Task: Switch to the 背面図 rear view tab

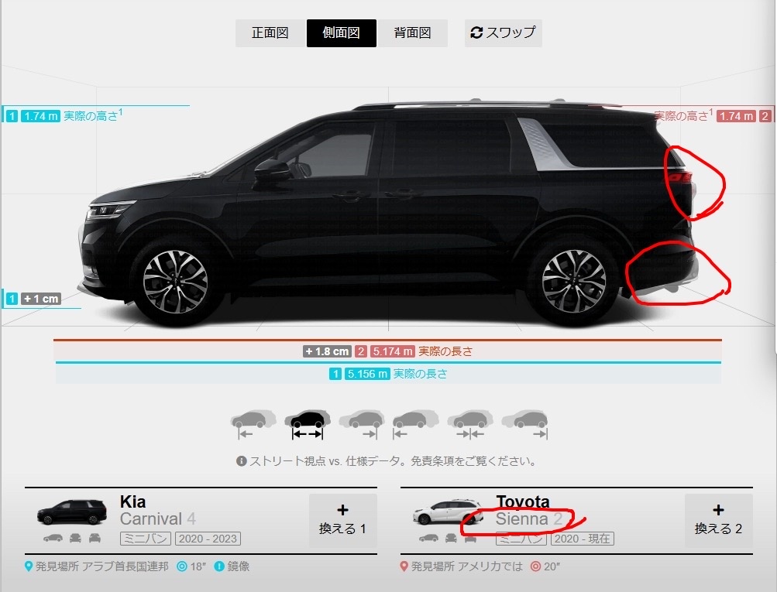Action: click(x=412, y=33)
